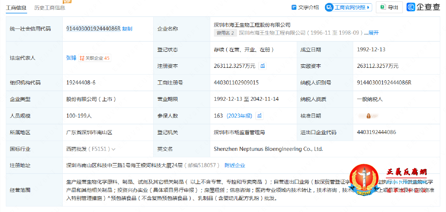Image resolution: width=446 pixels, height=212 pixels.
Task: Click the red seal watermark image
Action: [363, 179]
